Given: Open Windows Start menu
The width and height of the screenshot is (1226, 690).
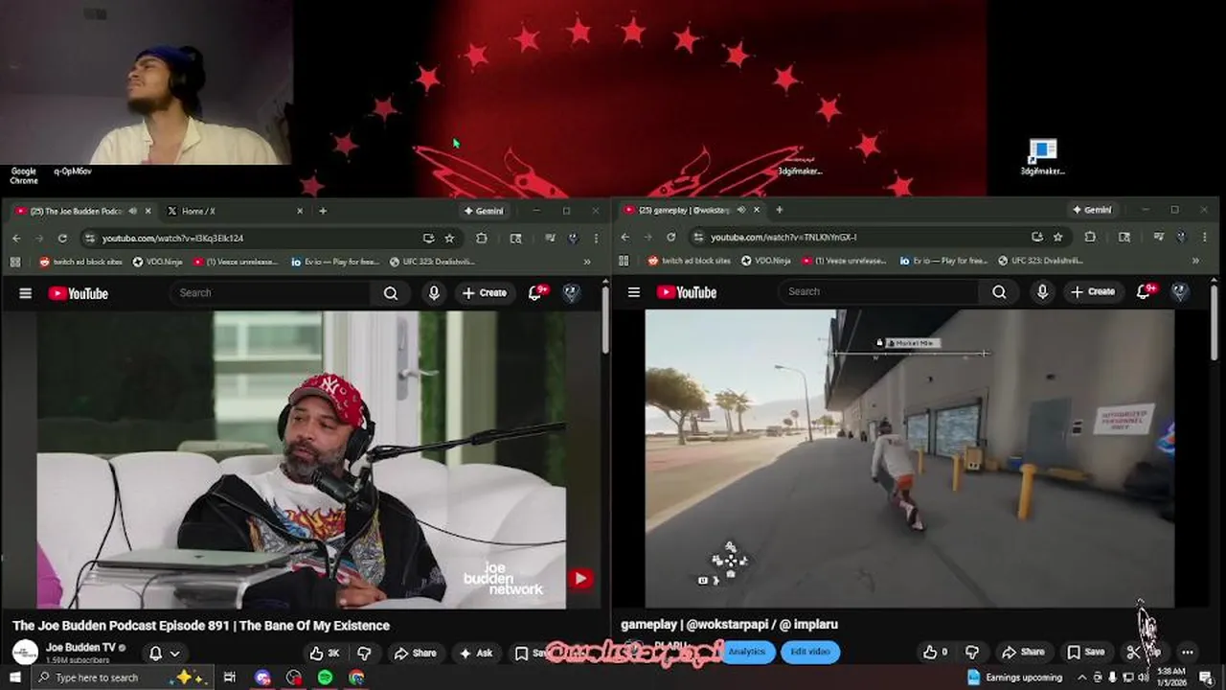Looking at the screenshot, I should [x=15, y=678].
